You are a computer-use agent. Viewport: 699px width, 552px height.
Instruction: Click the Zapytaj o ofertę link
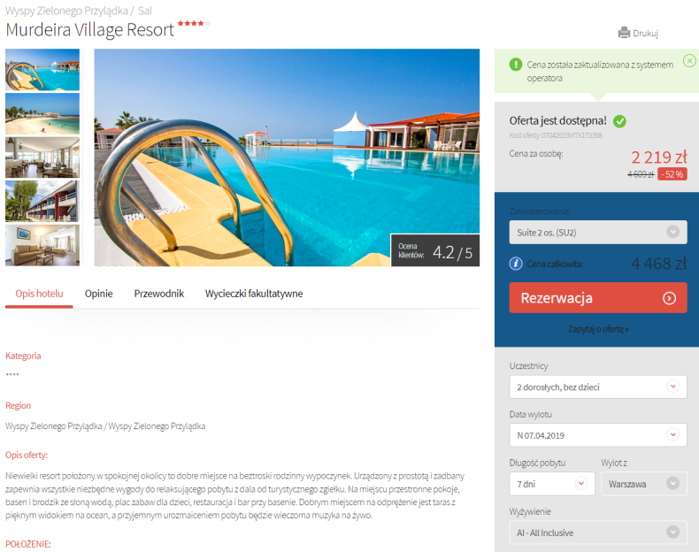coord(598,329)
